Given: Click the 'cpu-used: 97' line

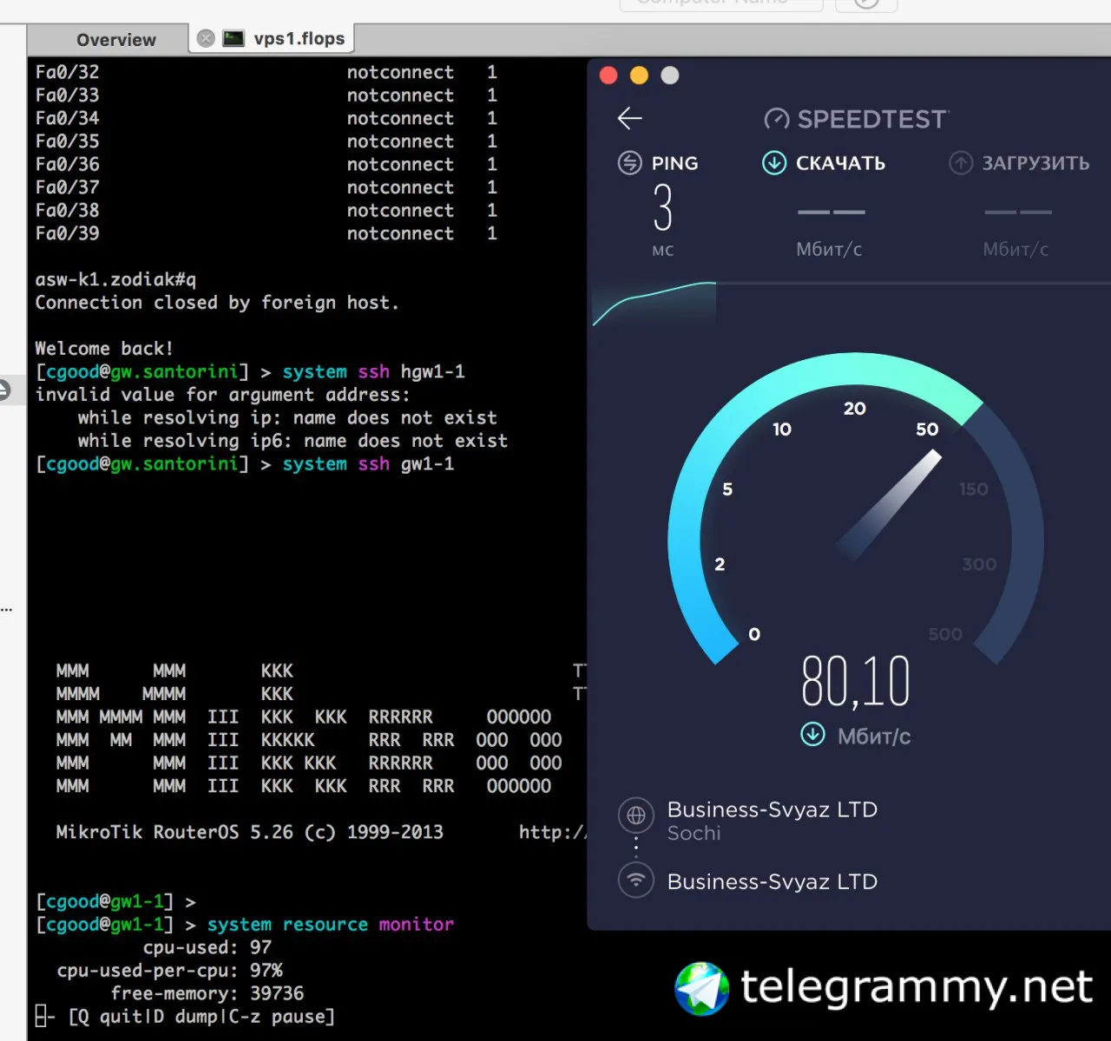Looking at the screenshot, I should pyautogui.click(x=207, y=947).
